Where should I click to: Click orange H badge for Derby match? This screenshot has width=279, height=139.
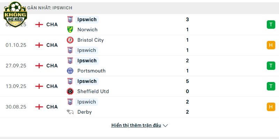click(x=271, y=107)
